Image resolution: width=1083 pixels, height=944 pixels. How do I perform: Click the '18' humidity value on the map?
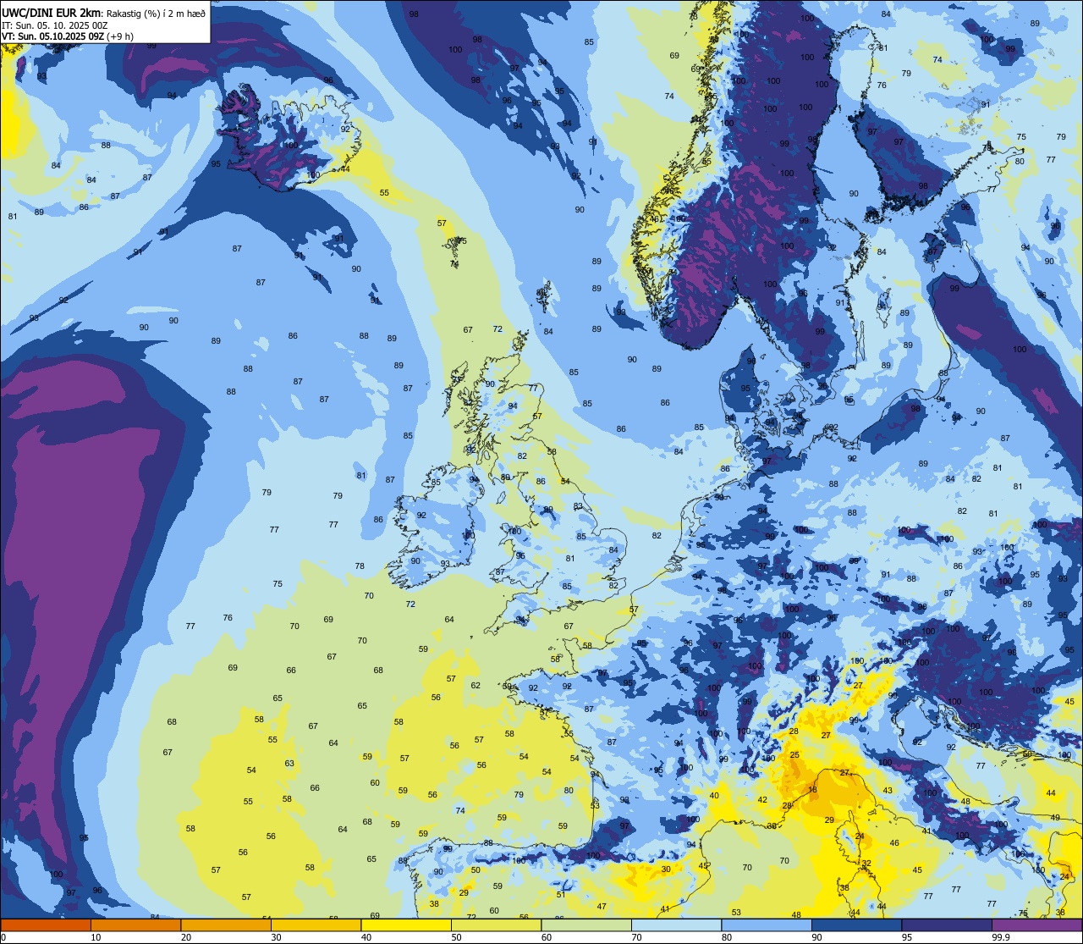click(x=813, y=790)
